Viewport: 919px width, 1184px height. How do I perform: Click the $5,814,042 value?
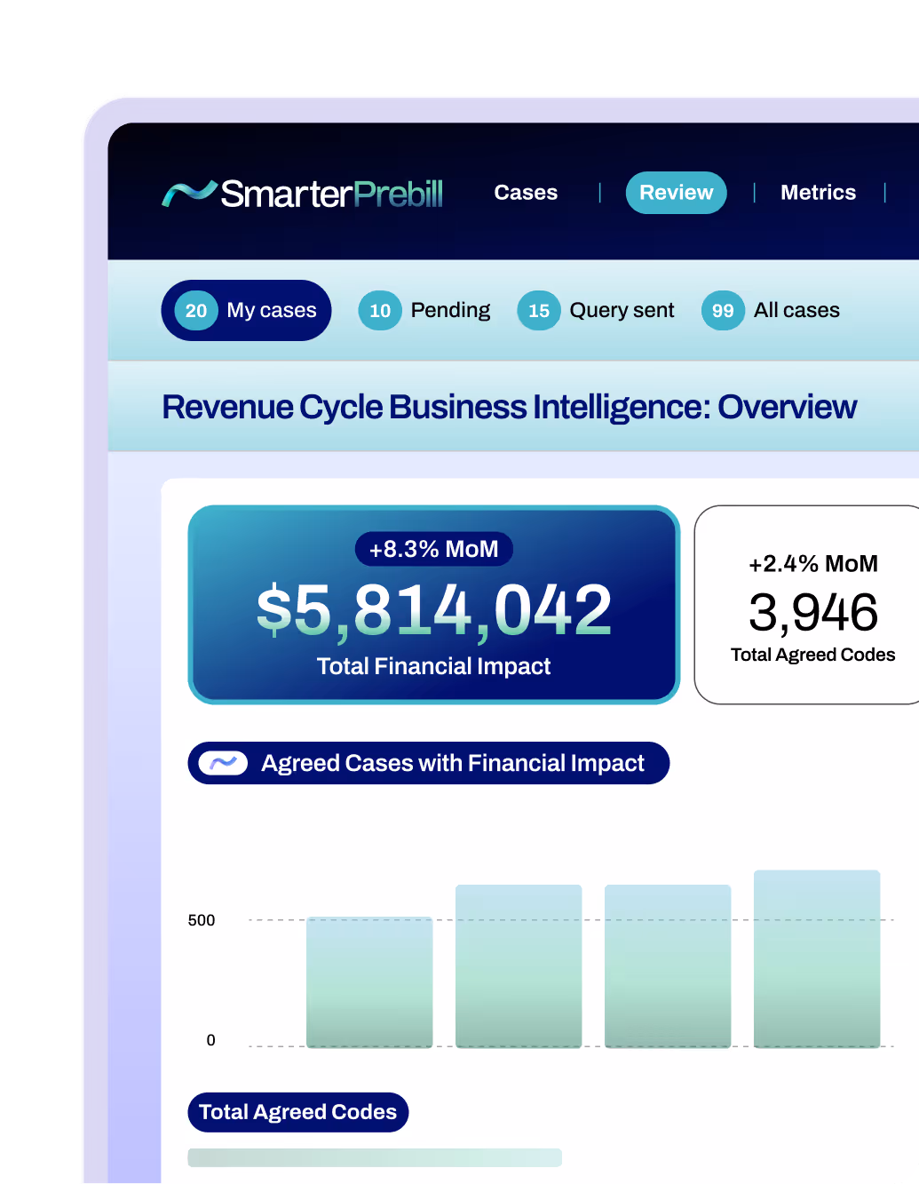coord(434,610)
